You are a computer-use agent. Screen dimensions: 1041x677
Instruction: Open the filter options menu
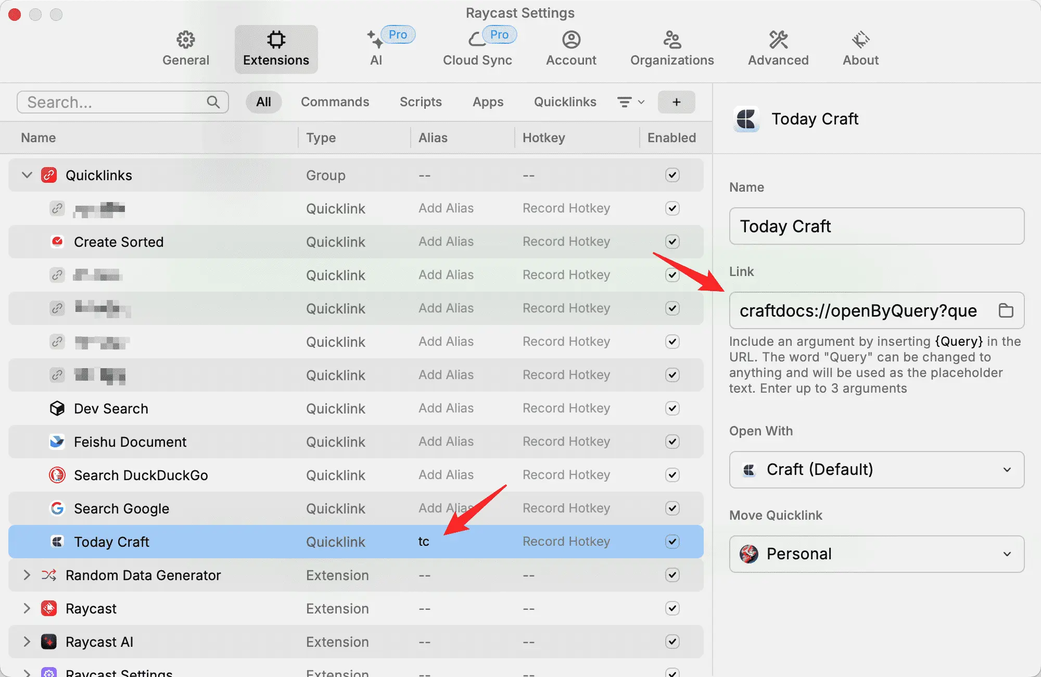(x=631, y=102)
